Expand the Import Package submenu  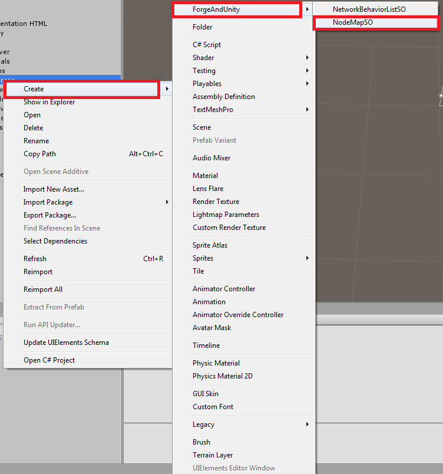(88, 202)
